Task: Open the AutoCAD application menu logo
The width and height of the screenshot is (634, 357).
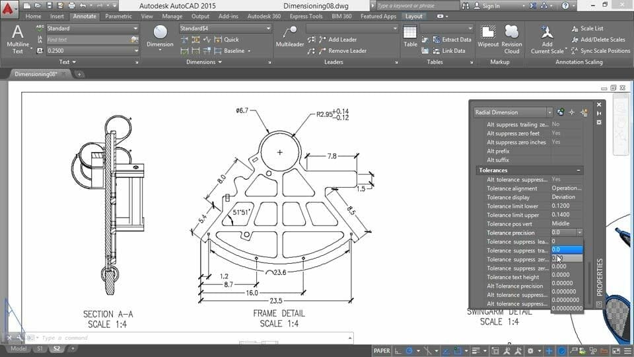Action: coord(11,10)
